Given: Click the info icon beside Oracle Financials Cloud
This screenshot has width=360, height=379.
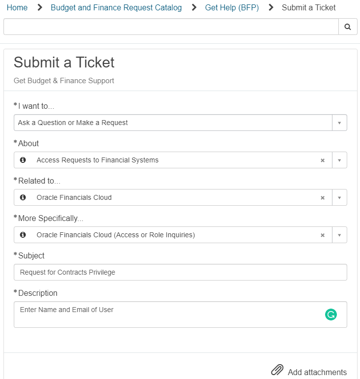Looking at the screenshot, I should [x=23, y=197].
